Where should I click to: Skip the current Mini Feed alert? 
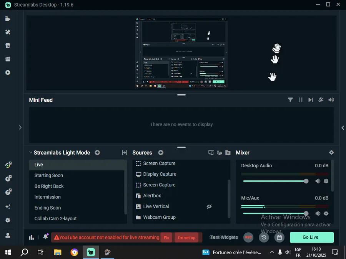coord(311,100)
